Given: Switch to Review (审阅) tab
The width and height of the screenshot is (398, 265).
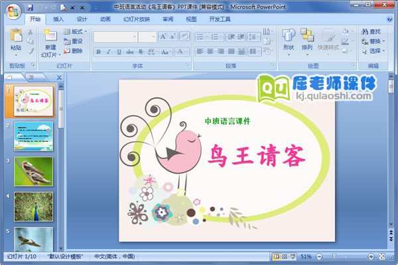Looking at the screenshot, I should click(x=168, y=19).
